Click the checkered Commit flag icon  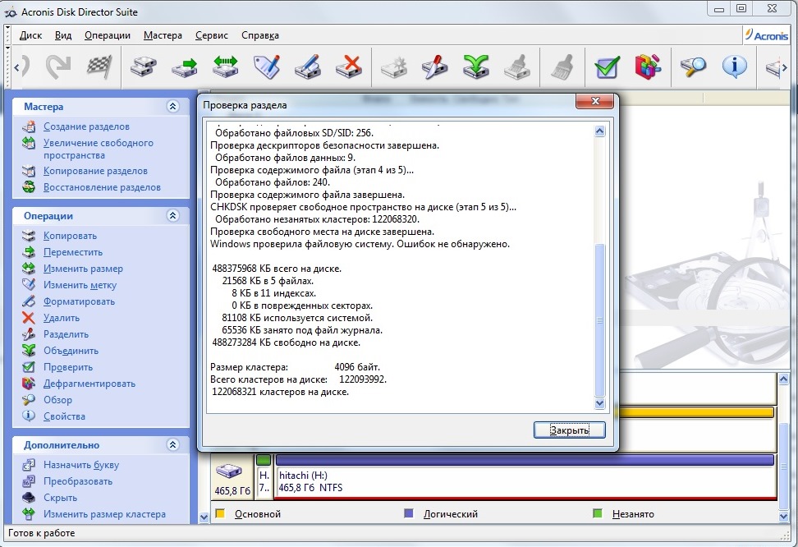pos(99,67)
